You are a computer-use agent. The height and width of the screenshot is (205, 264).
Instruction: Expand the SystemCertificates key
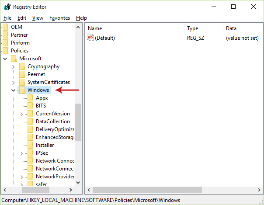(14, 83)
